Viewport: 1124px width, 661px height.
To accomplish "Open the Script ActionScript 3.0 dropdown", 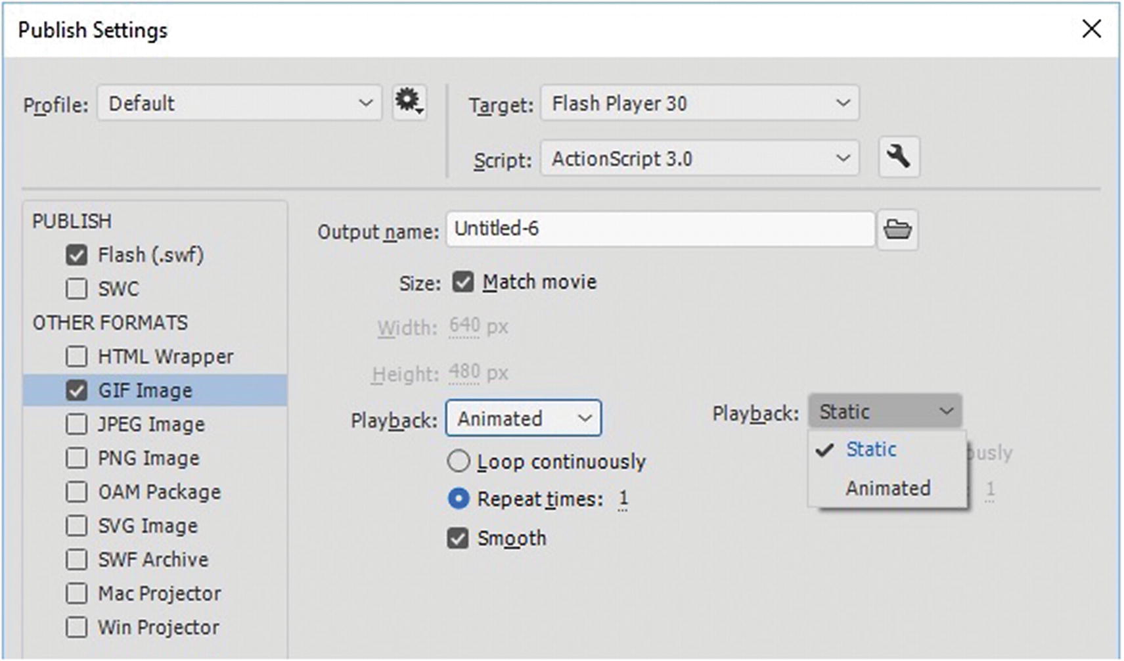I will 699,158.
